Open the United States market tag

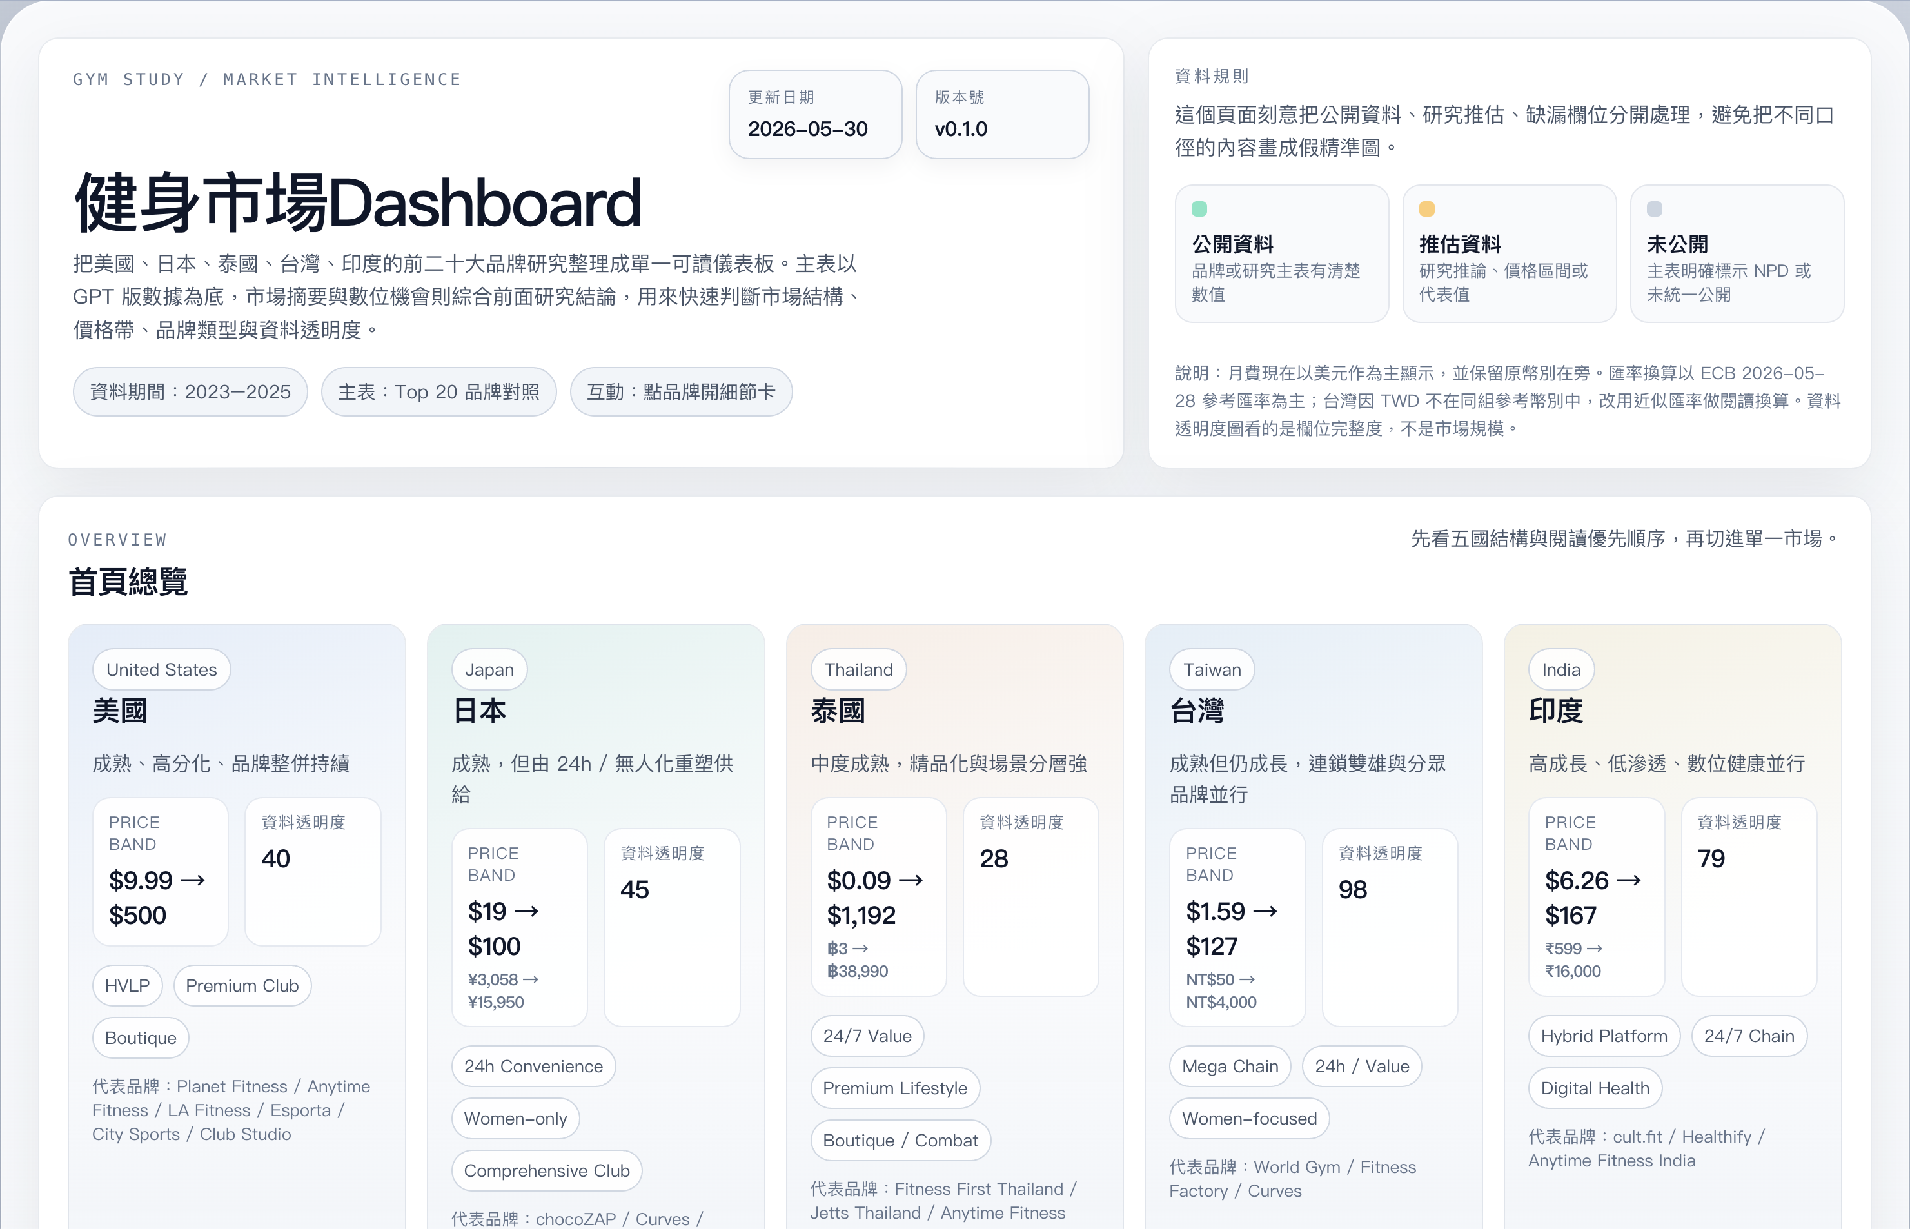(x=161, y=669)
